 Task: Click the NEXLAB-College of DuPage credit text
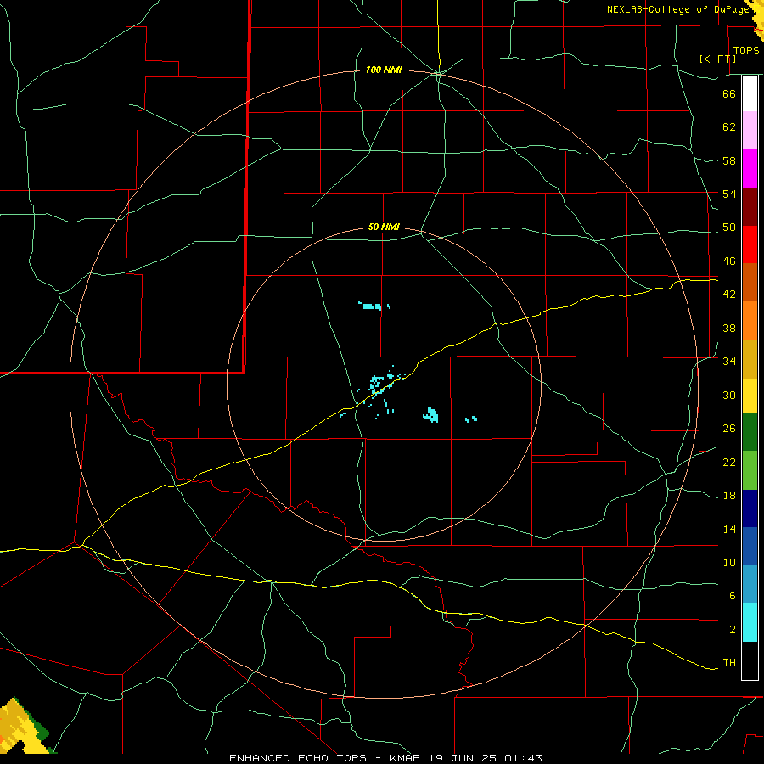pos(677,9)
